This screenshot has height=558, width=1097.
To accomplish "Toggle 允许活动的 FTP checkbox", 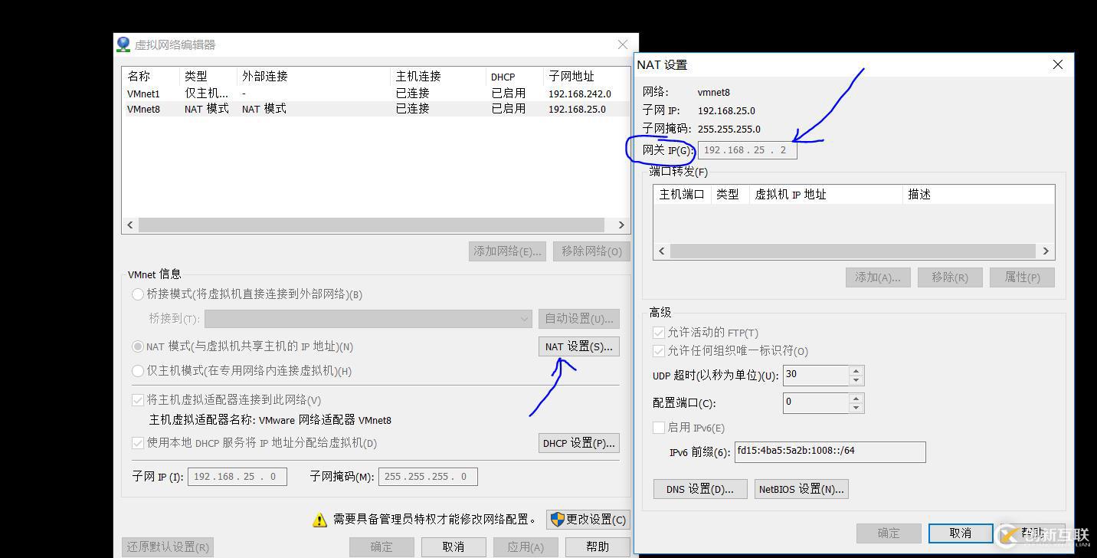I will (658, 333).
